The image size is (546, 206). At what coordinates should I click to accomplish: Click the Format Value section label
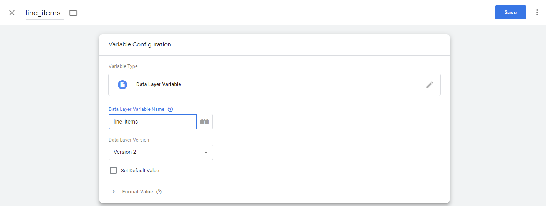coord(137,192)
